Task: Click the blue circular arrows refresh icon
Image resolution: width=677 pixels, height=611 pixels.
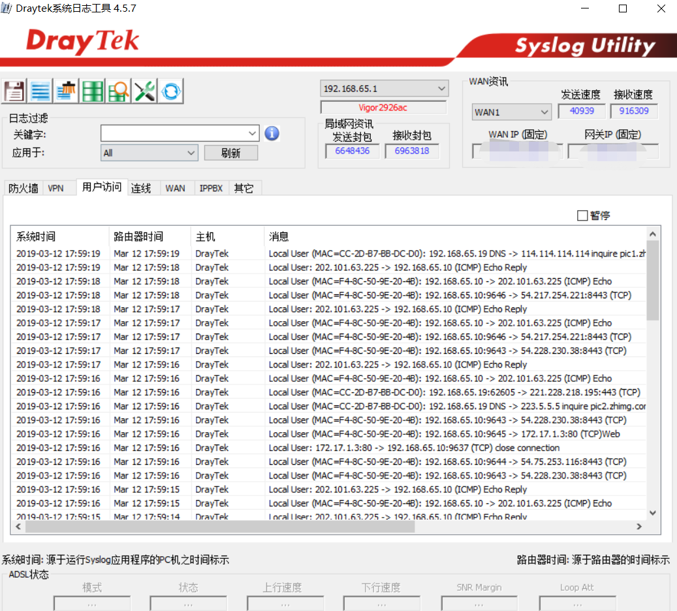Action: [171, 91]
